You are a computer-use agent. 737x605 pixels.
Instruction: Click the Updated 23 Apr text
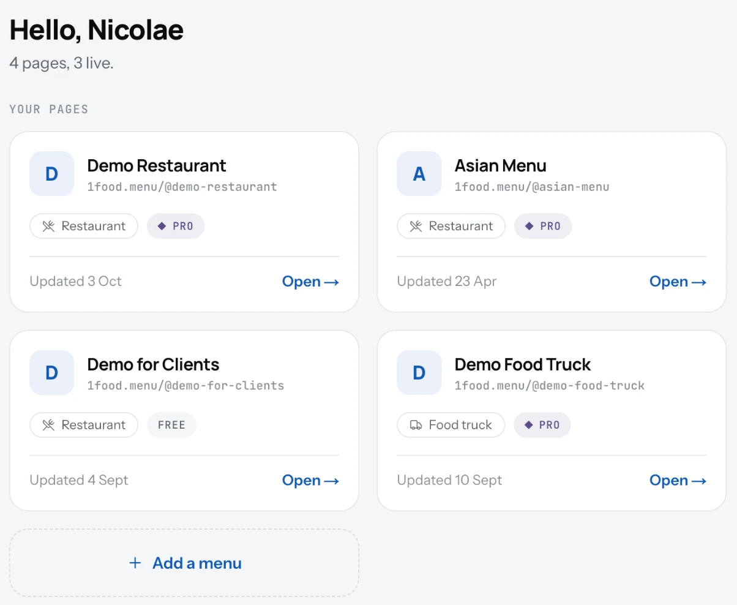[x=447, y=282]
